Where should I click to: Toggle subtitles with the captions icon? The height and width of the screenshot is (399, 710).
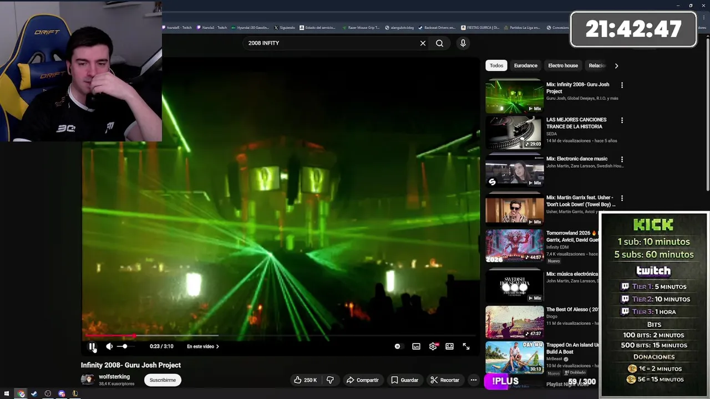(x=416, y=346)
